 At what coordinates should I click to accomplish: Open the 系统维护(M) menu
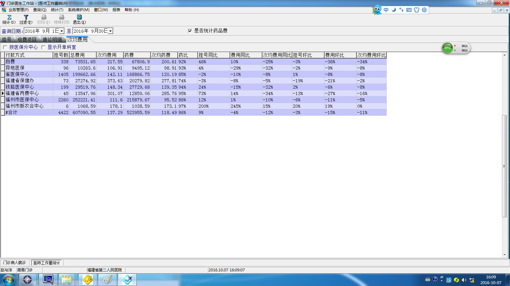[78, 10]
